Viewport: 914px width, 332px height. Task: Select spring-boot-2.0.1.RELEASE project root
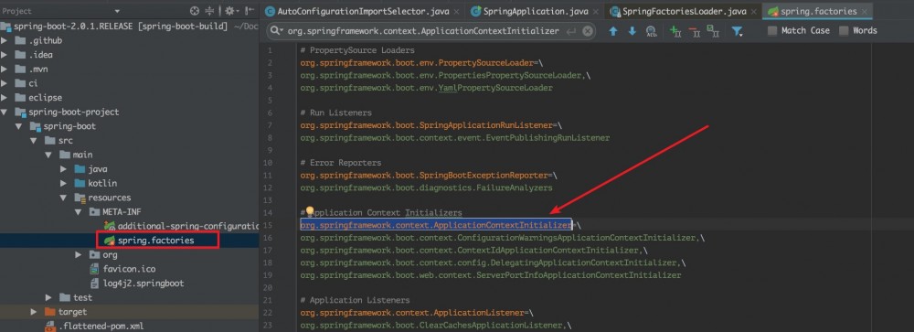coord(130,27)
